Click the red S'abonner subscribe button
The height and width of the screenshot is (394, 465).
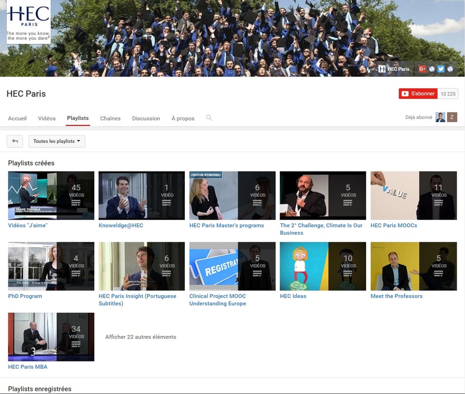coord(418,94)
